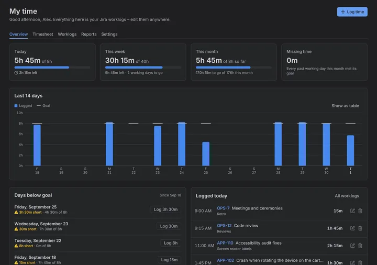Click the 'Since Sep 18' label

tap(170, 195)
